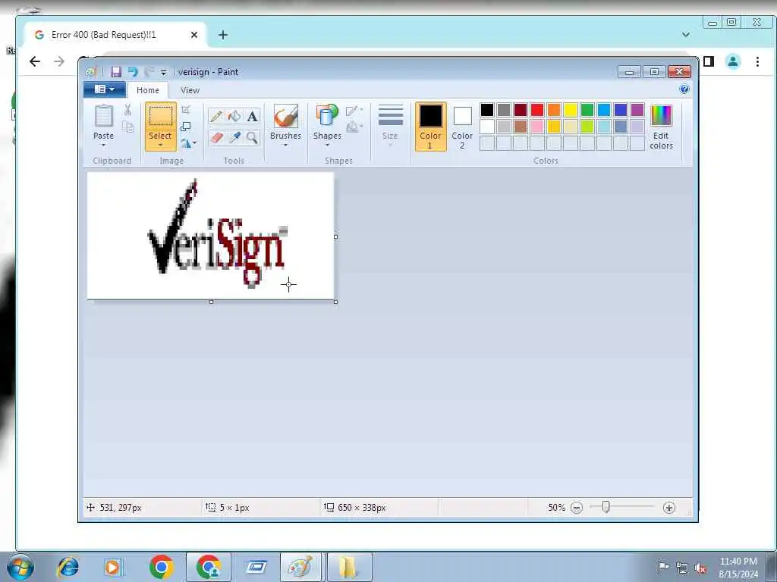Open Windows Media Player taskbar icon

point(112,567)
